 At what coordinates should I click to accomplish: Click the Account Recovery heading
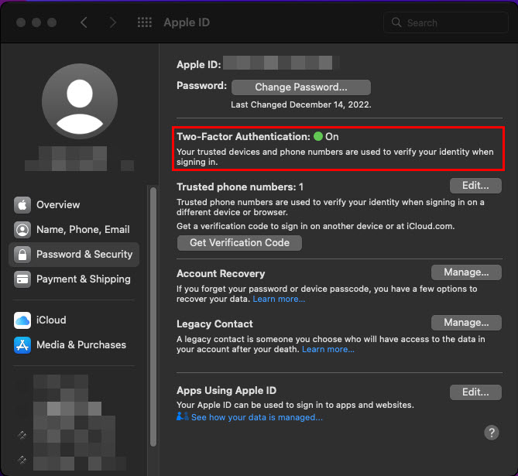point(221,273)
